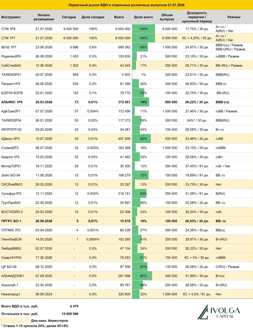The width and height of the screenshot is (253, 328).
Task: Select the Объем выпуска column header
Action: (167, 17)
